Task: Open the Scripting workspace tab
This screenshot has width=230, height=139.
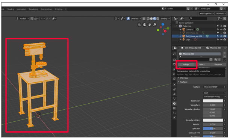Action: coord(59,9)
